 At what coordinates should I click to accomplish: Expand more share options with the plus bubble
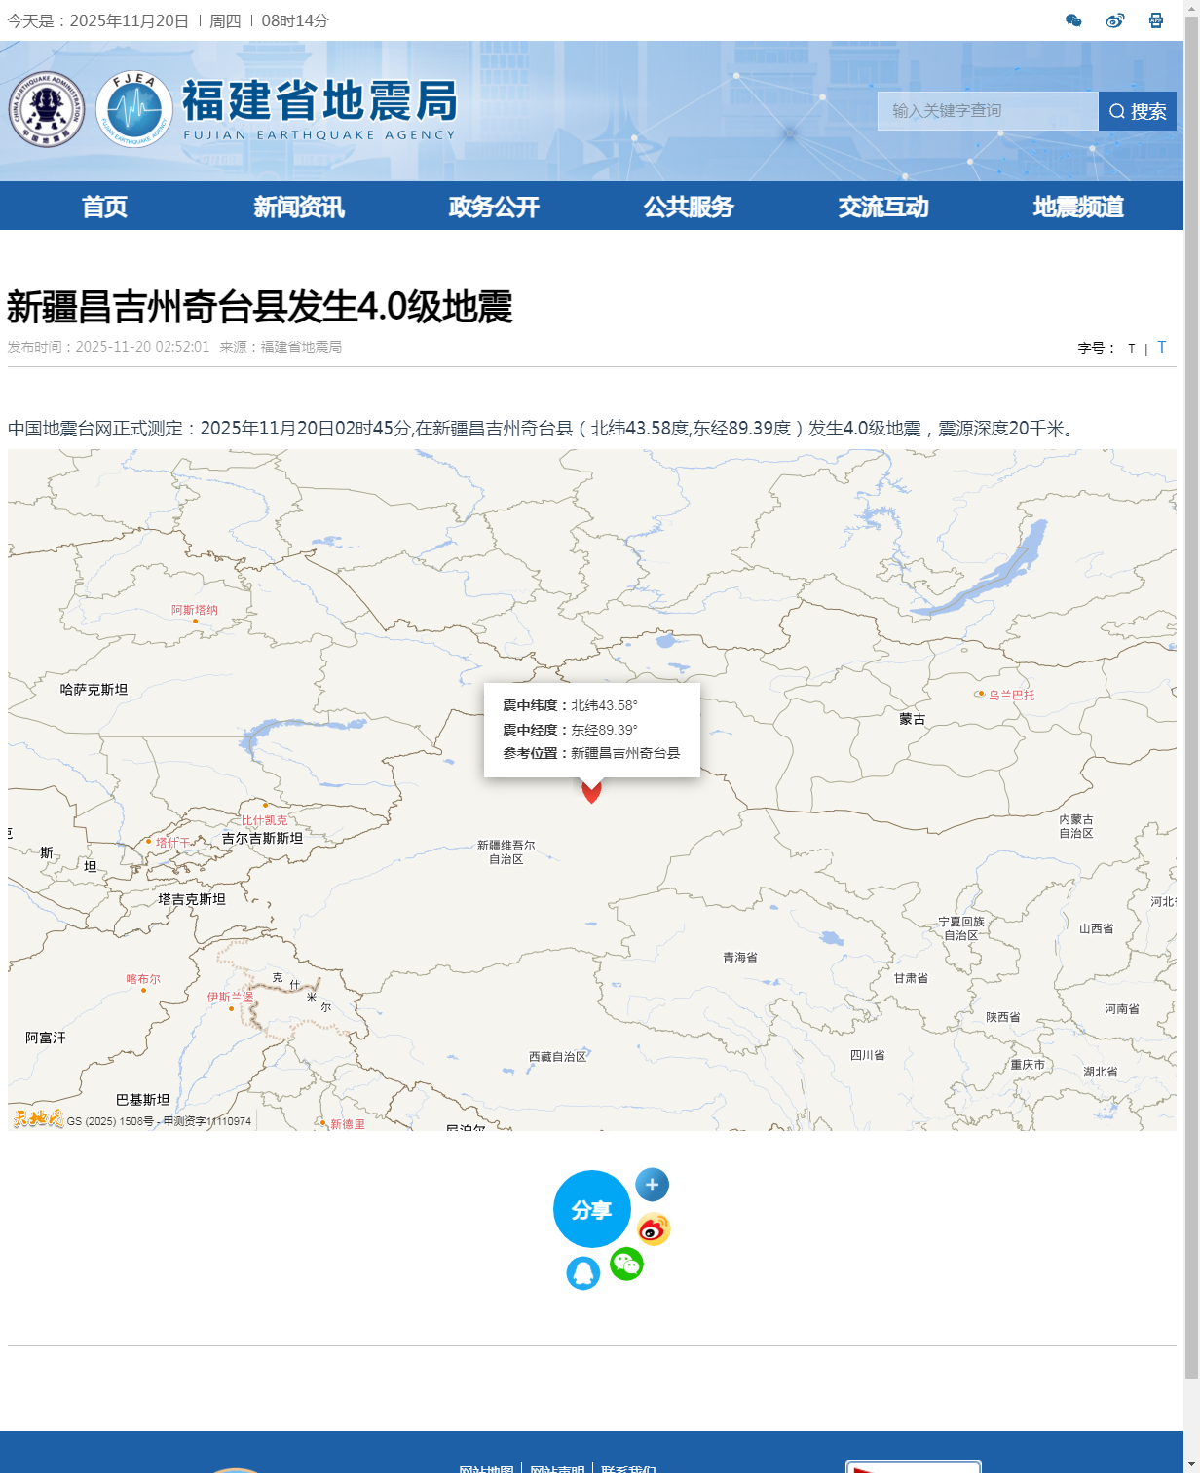coord(651,1185)
